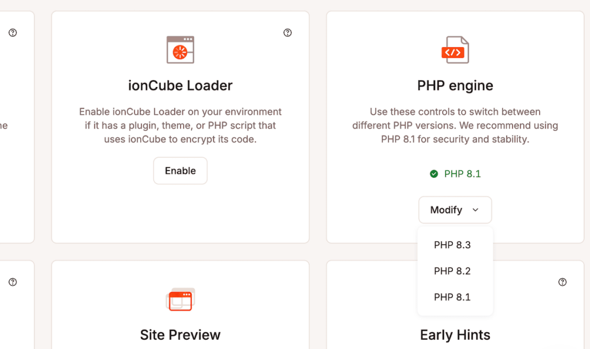Open help tooltip on PHP engine card
The width and height of the screenshot is (590, 349).
(x=562, y=33)
